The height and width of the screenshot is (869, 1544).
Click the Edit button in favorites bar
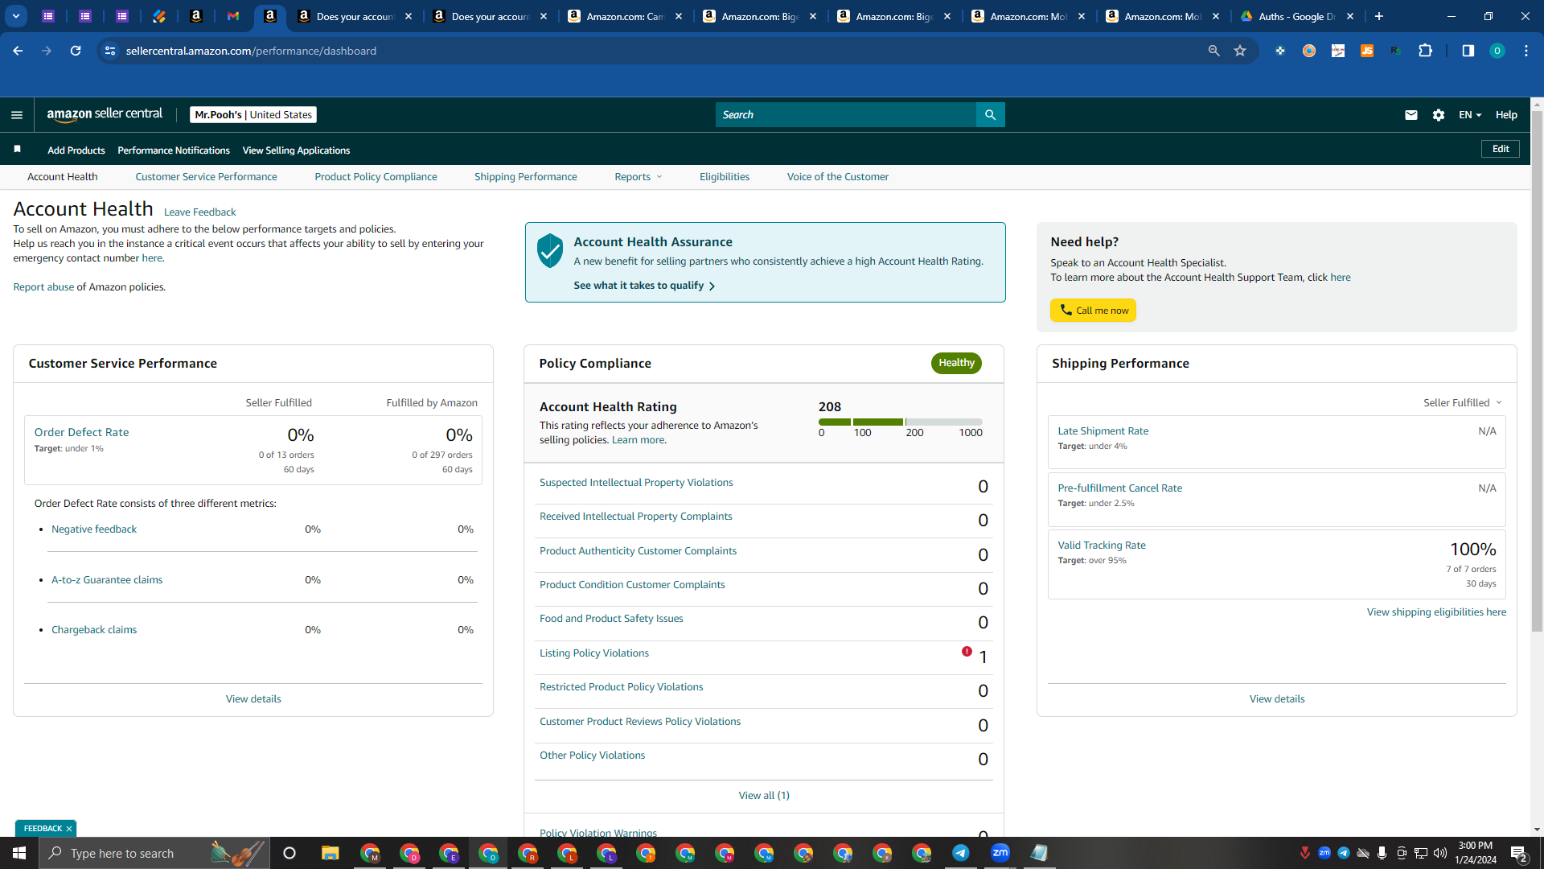point(1501,149)
